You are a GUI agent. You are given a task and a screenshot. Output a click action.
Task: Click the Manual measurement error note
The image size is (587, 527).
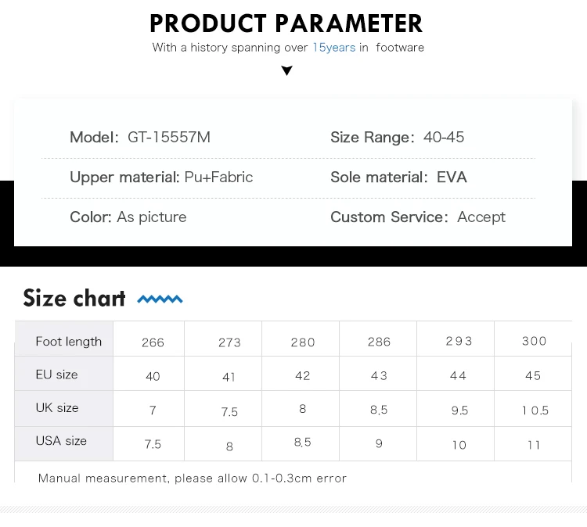(192, 478)
